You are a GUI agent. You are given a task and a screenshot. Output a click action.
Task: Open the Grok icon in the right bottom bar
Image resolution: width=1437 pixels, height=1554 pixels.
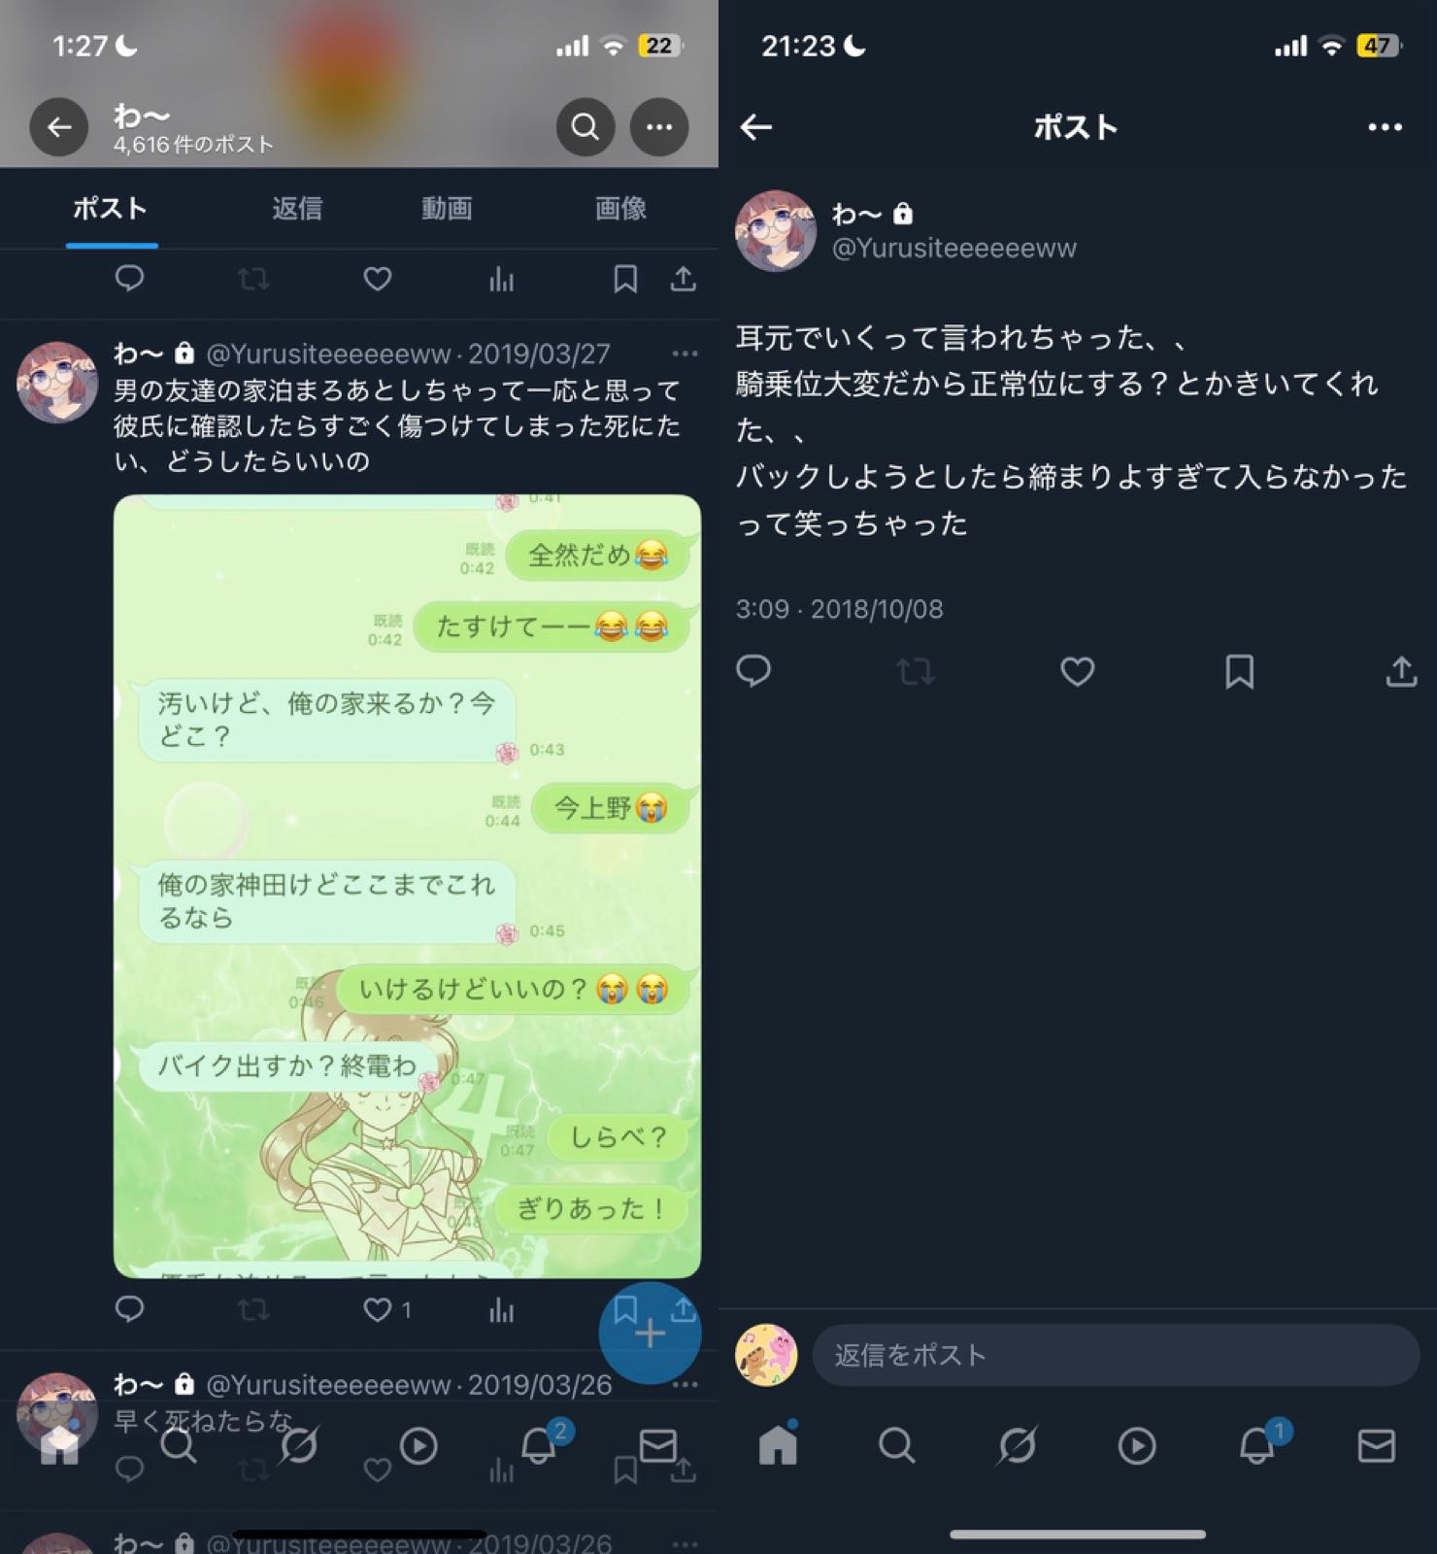(x=1017, y=1446)
